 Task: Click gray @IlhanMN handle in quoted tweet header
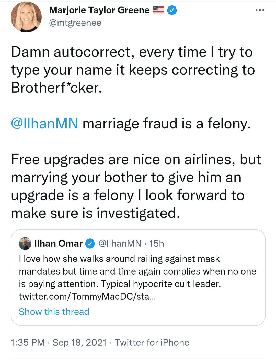click(120, 244)
